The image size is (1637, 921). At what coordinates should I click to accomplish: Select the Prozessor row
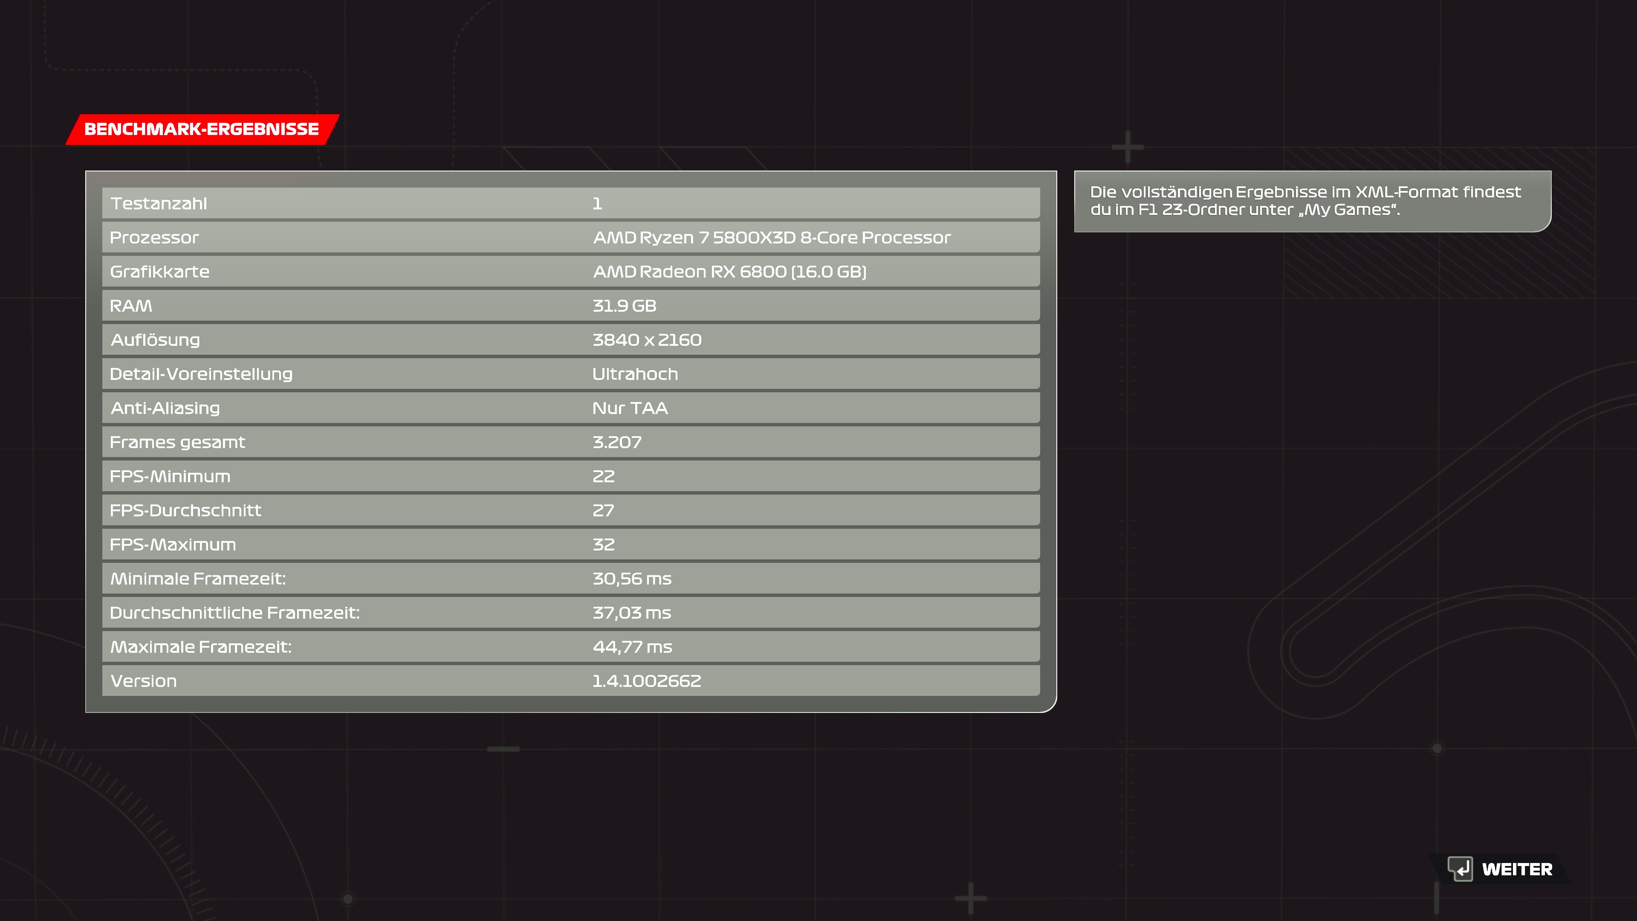[x=570, y=238]
